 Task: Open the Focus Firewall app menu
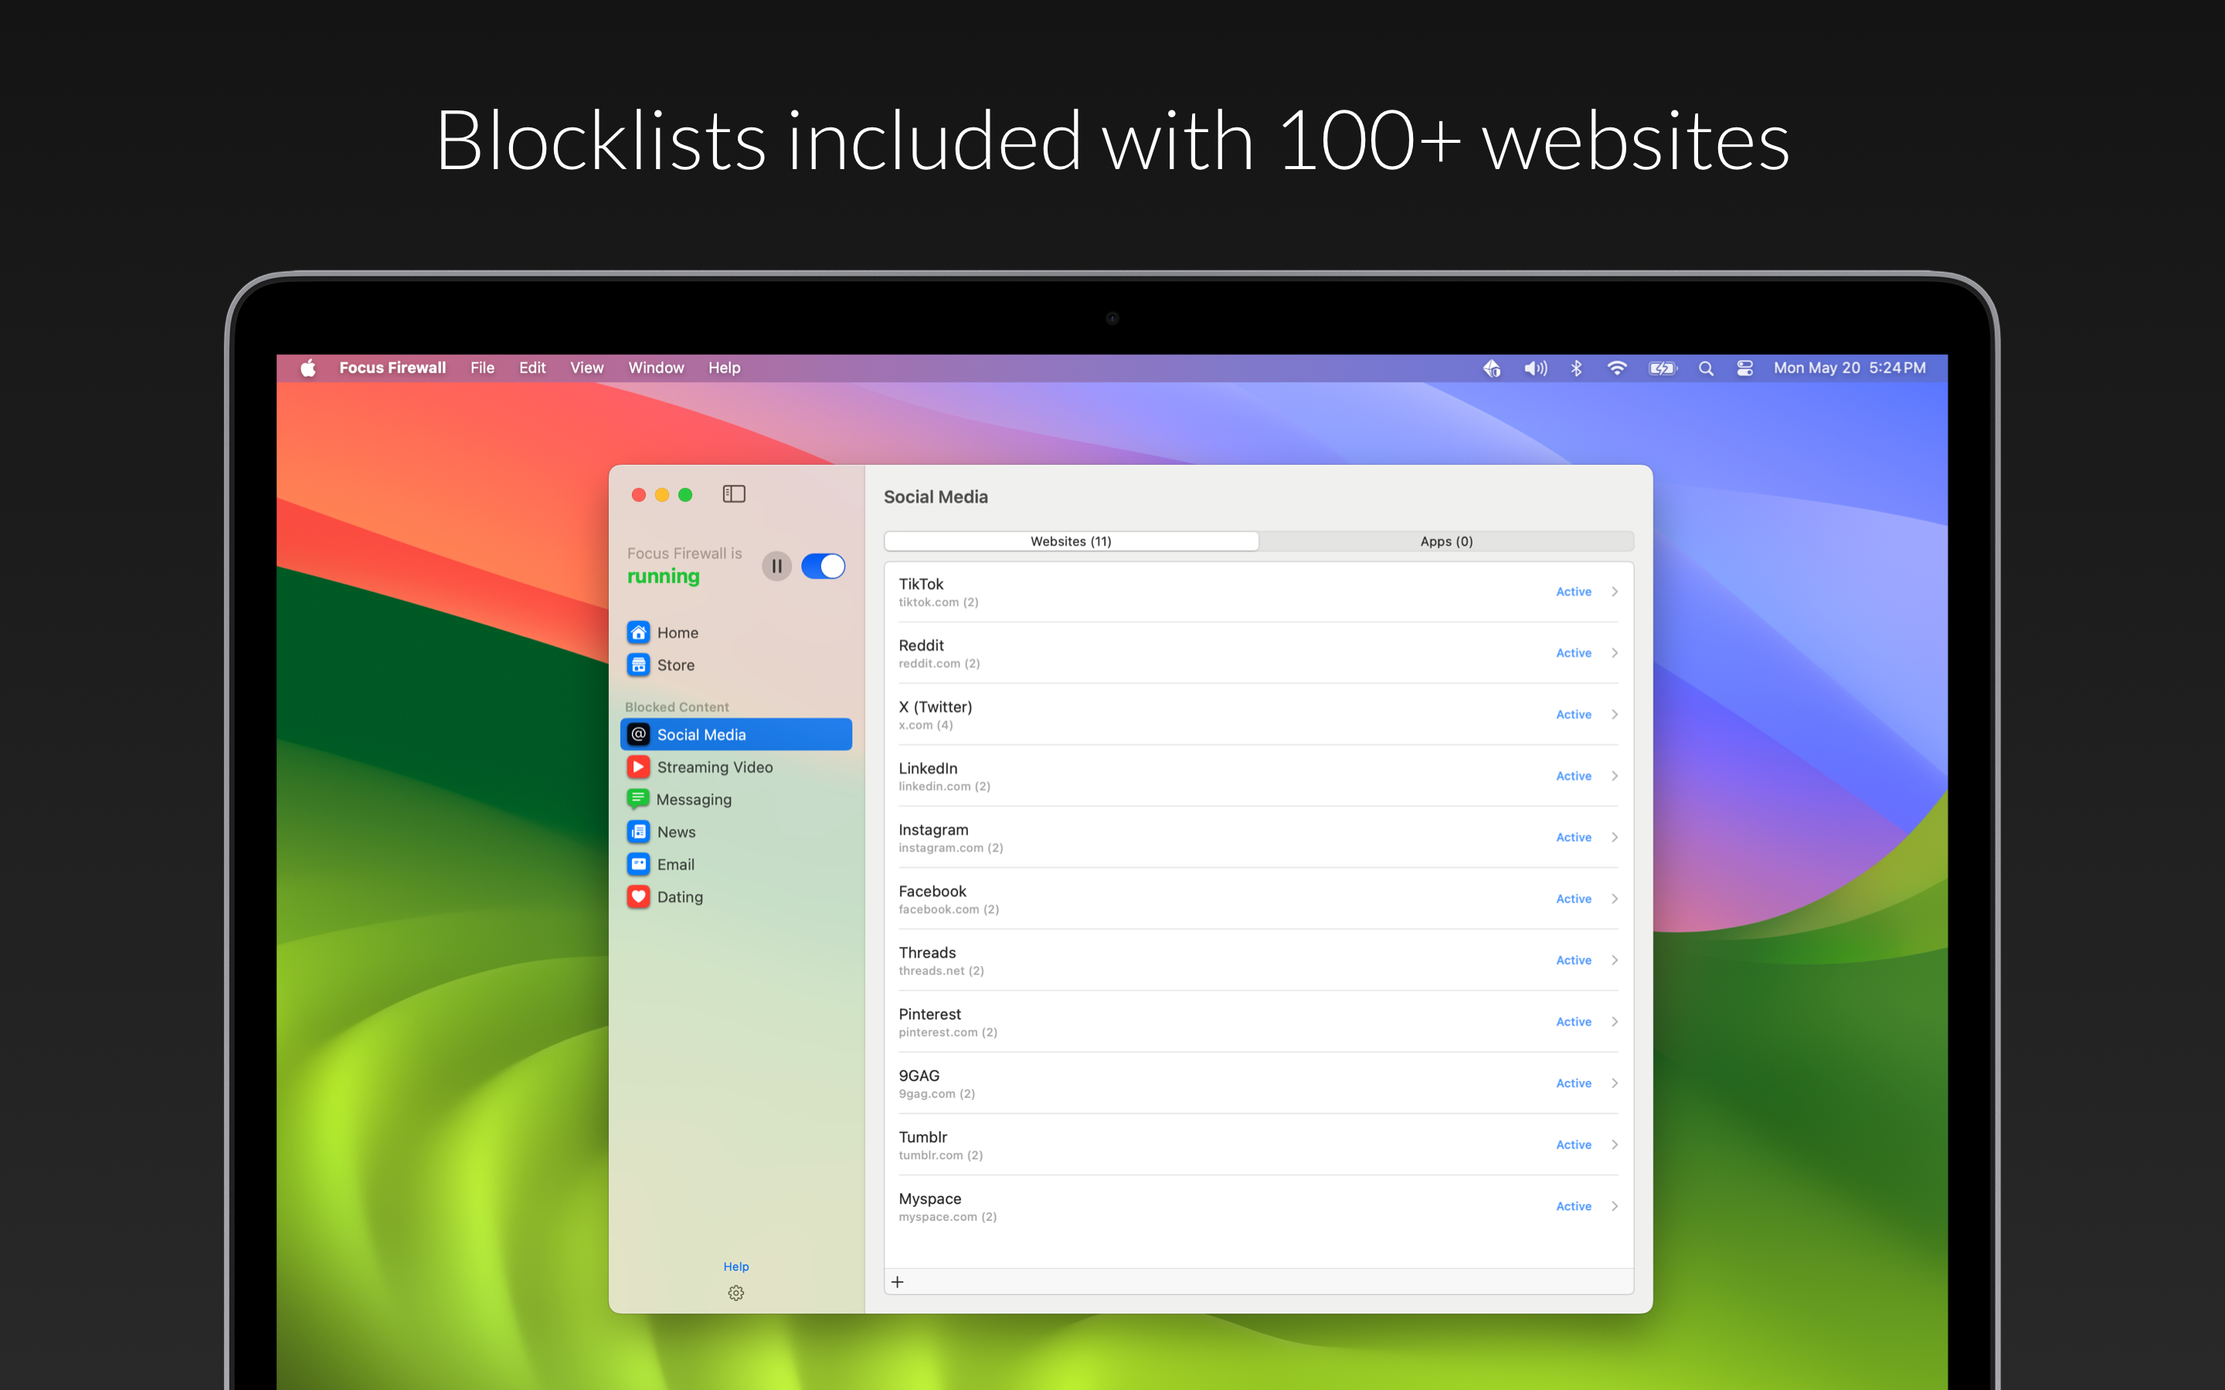click(392, 368)
